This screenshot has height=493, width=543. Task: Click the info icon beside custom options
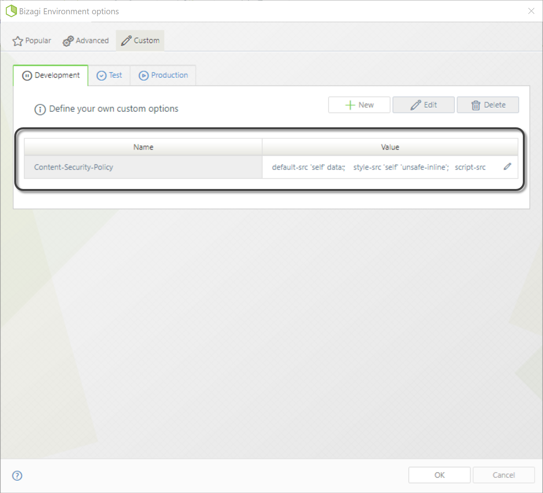[40, 110]
